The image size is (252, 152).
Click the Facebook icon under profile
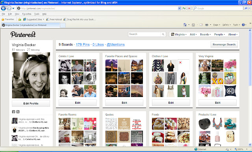(x=13, y=112)
